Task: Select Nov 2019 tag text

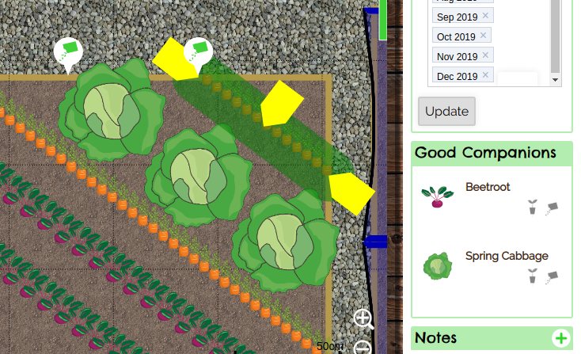Action: 457,56
